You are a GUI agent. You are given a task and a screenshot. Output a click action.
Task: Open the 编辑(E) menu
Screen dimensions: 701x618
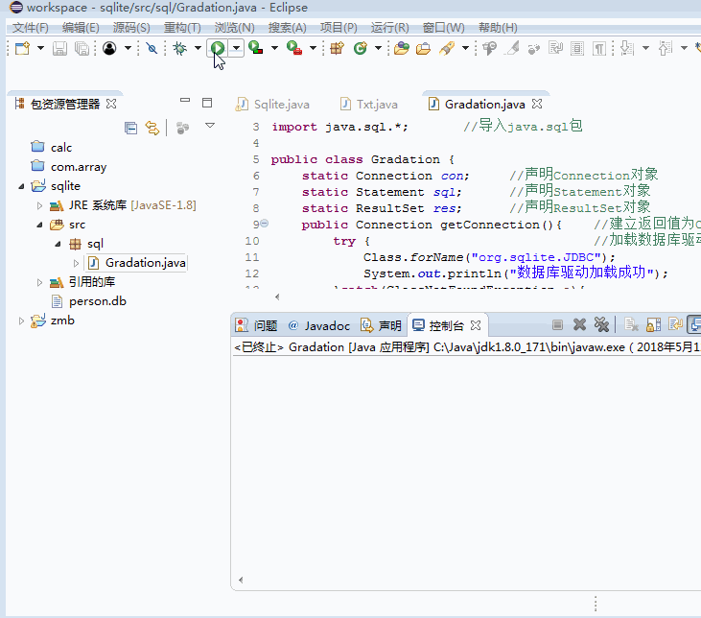(81, 28)
